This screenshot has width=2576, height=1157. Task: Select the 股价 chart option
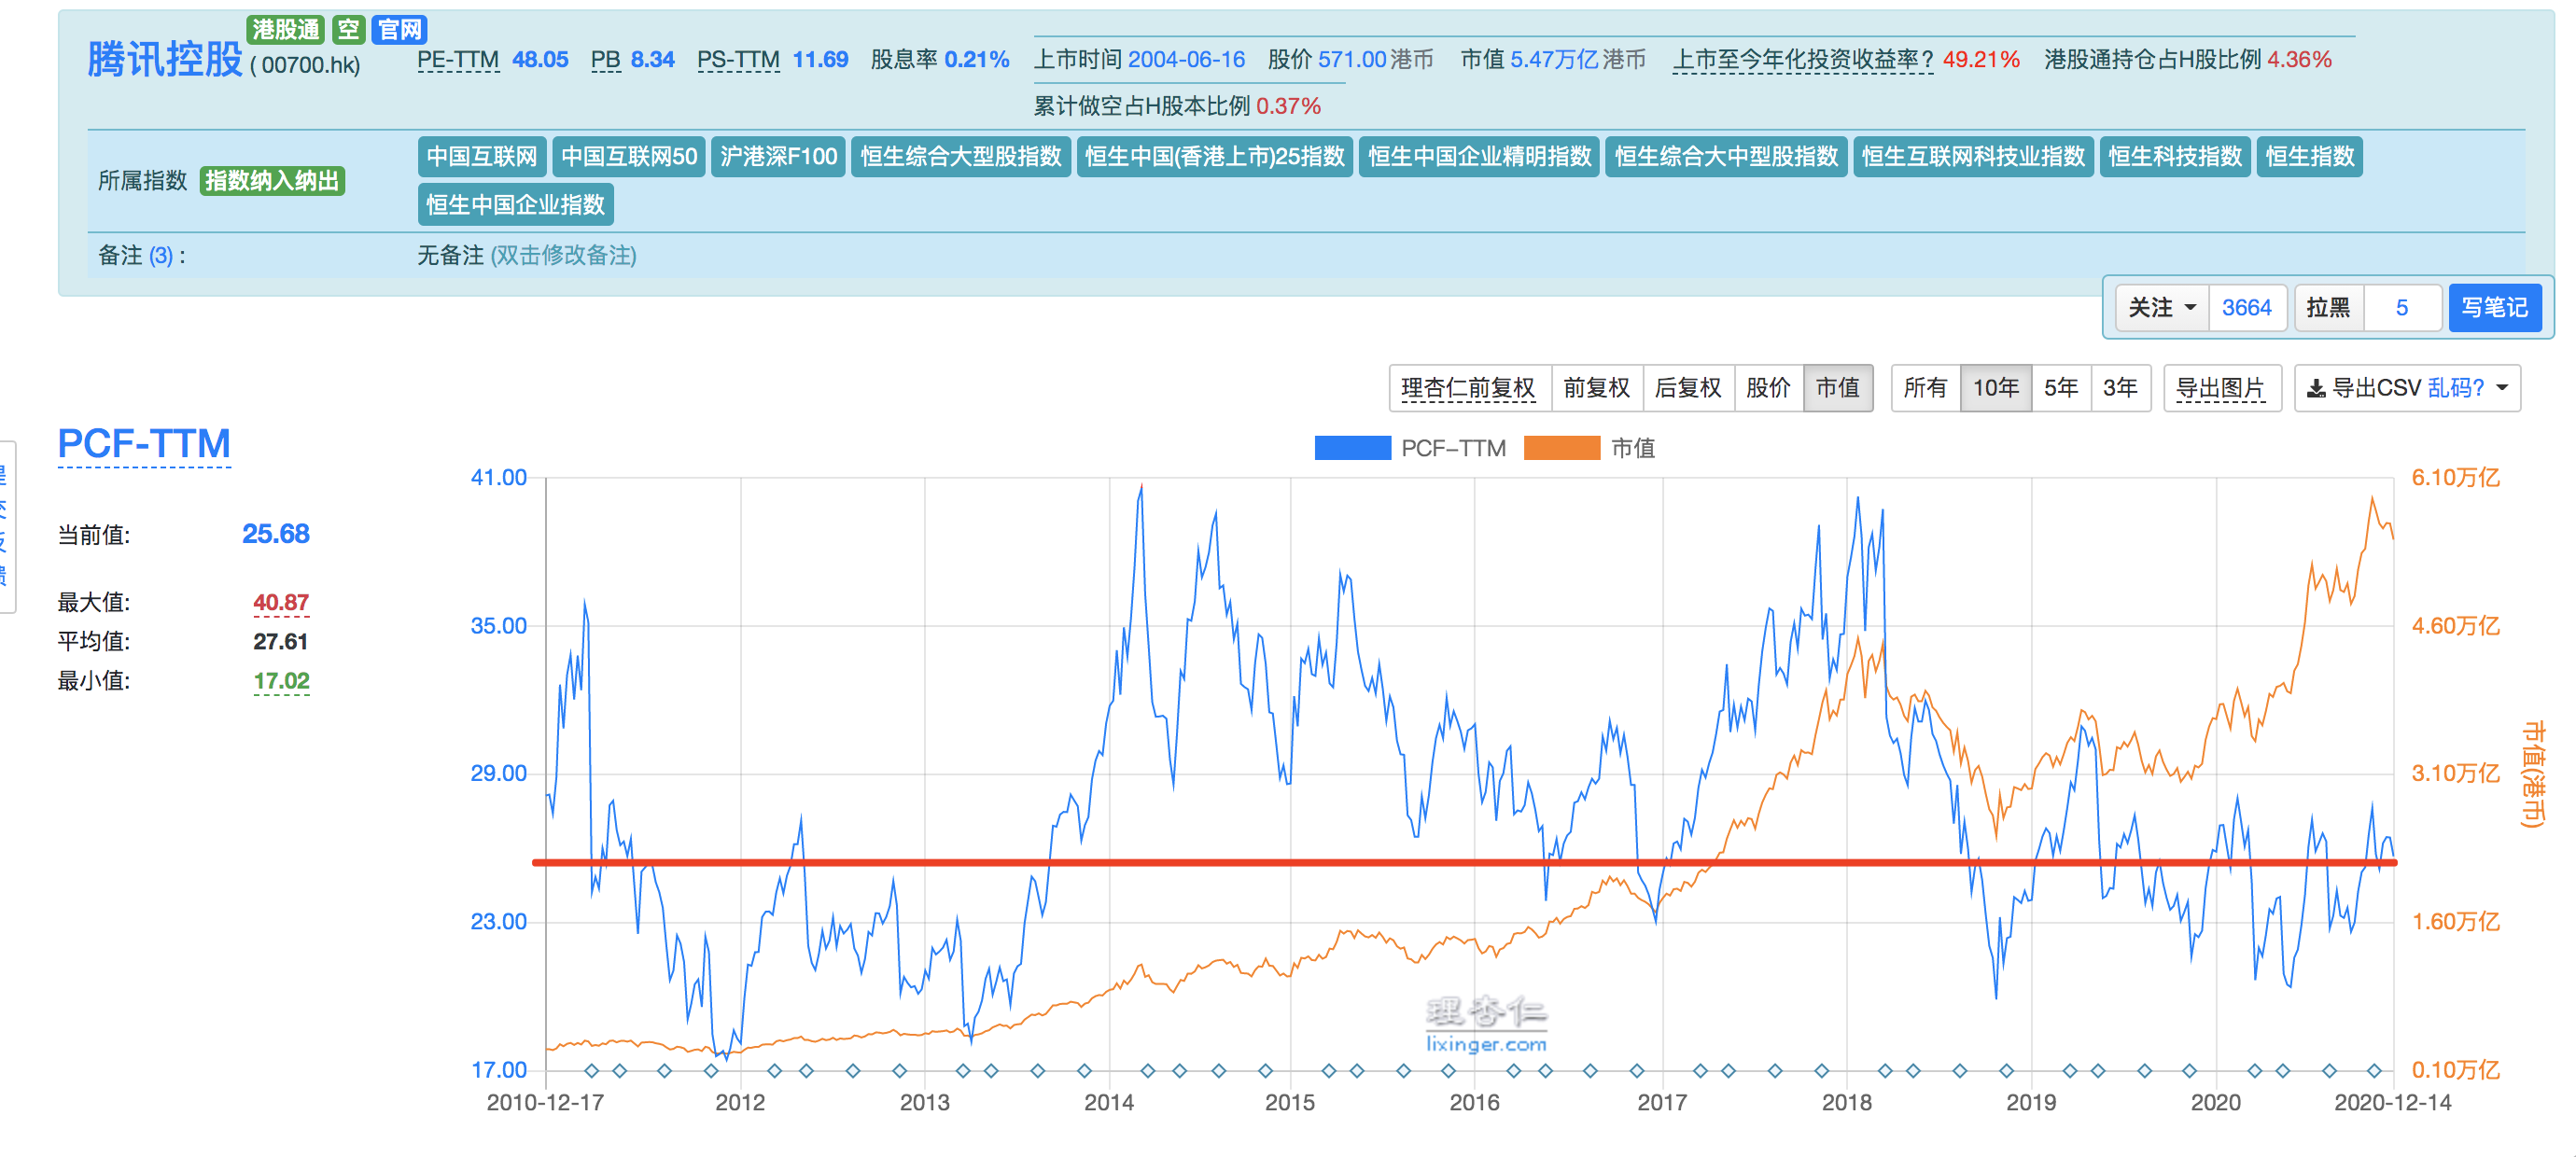click(1768, 388)
